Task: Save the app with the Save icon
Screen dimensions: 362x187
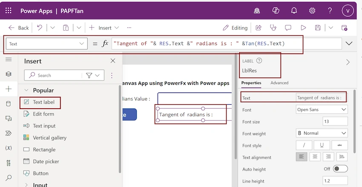Action: [x=318, y=28]
